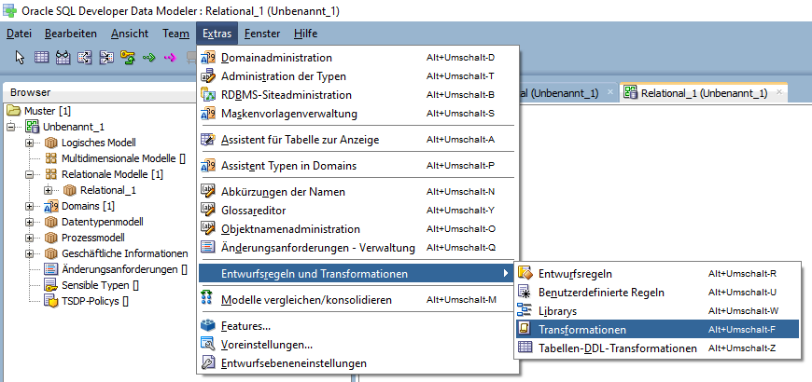Click the Muster folder icon in Browser
This screenshot has height=382, width=812.
[13, 111]
